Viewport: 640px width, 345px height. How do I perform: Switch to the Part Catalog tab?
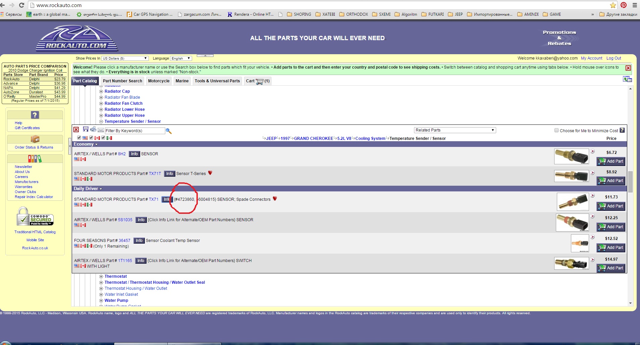85,81
